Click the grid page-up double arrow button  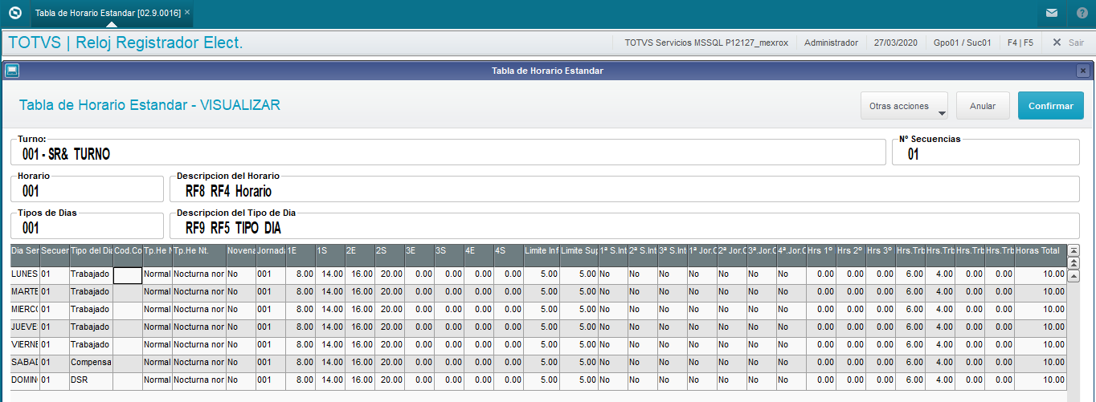[x=1074, y=262]
